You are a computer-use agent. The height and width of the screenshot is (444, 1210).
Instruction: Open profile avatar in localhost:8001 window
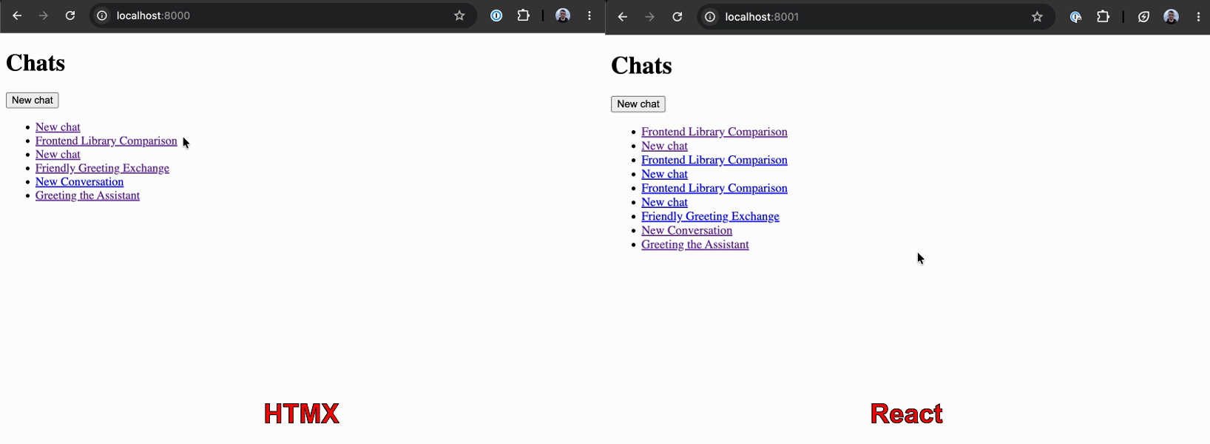point(1171,17)
